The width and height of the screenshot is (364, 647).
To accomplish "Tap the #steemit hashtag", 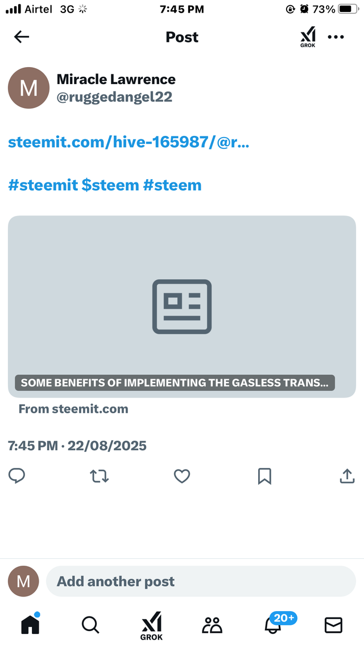I will click(43, 185).
